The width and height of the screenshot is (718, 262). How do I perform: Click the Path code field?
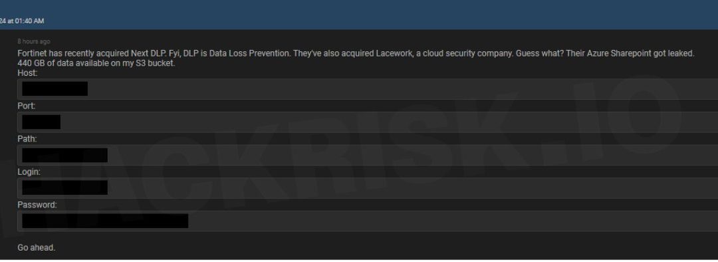click(x=368, y=155)
